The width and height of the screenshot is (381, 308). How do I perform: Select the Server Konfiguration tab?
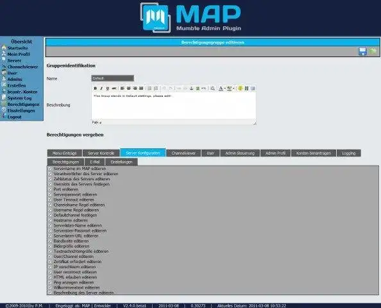143,153
